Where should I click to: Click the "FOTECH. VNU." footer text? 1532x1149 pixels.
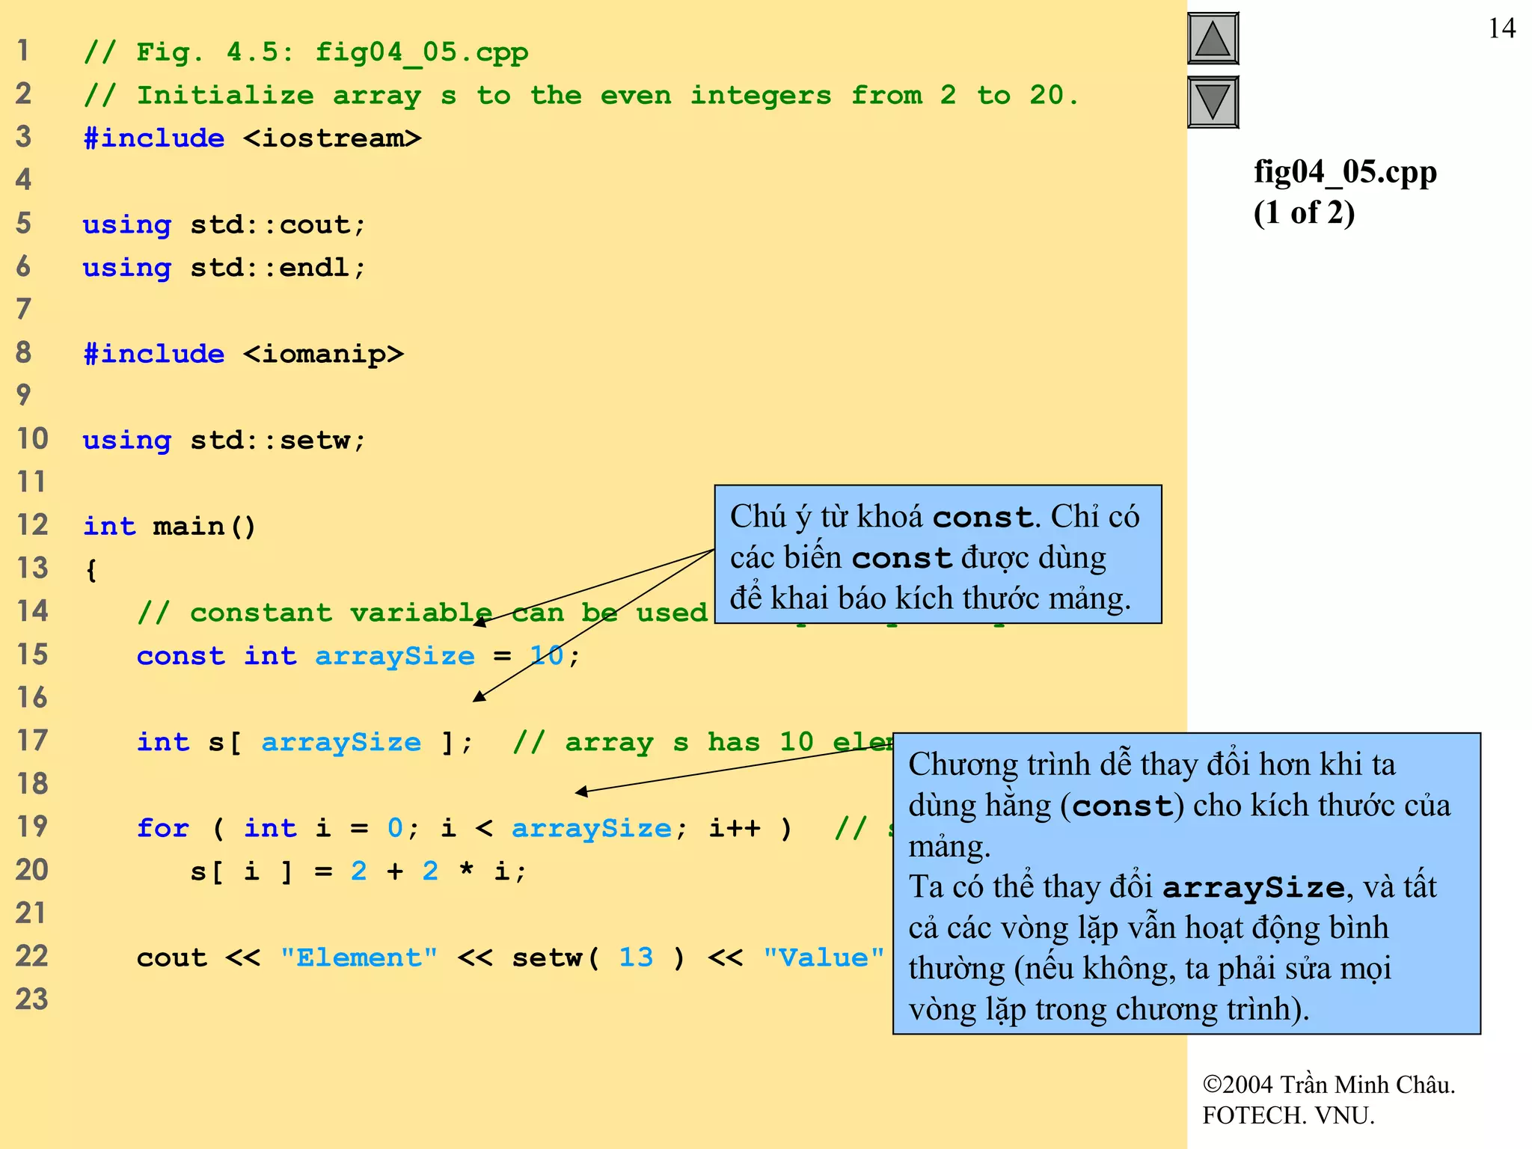(x=1288, y=1115)
